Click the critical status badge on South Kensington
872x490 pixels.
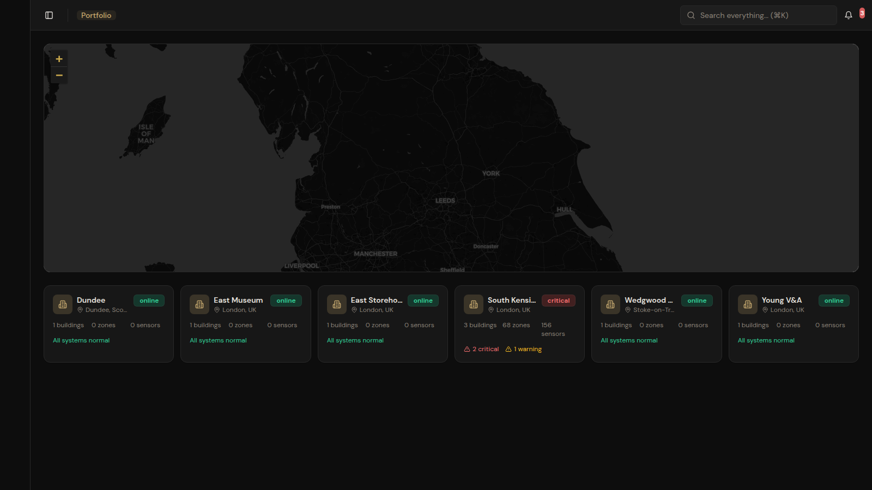point(558,300)
